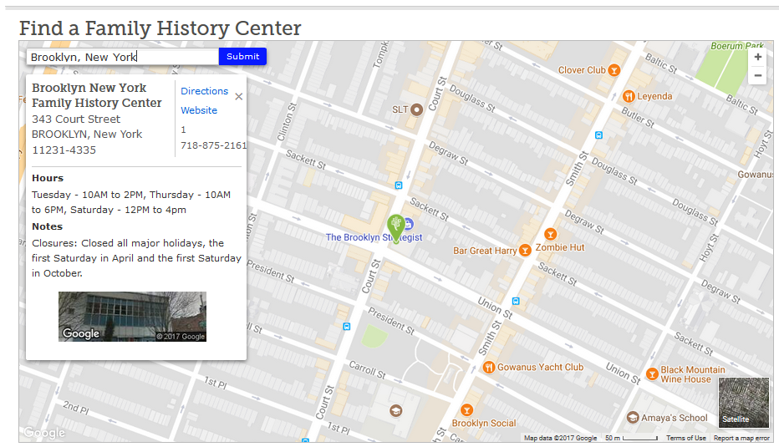The width and height of the screenshot is (779, 447).
Task: Open Directions to the center
Action: tap(204, 91)
